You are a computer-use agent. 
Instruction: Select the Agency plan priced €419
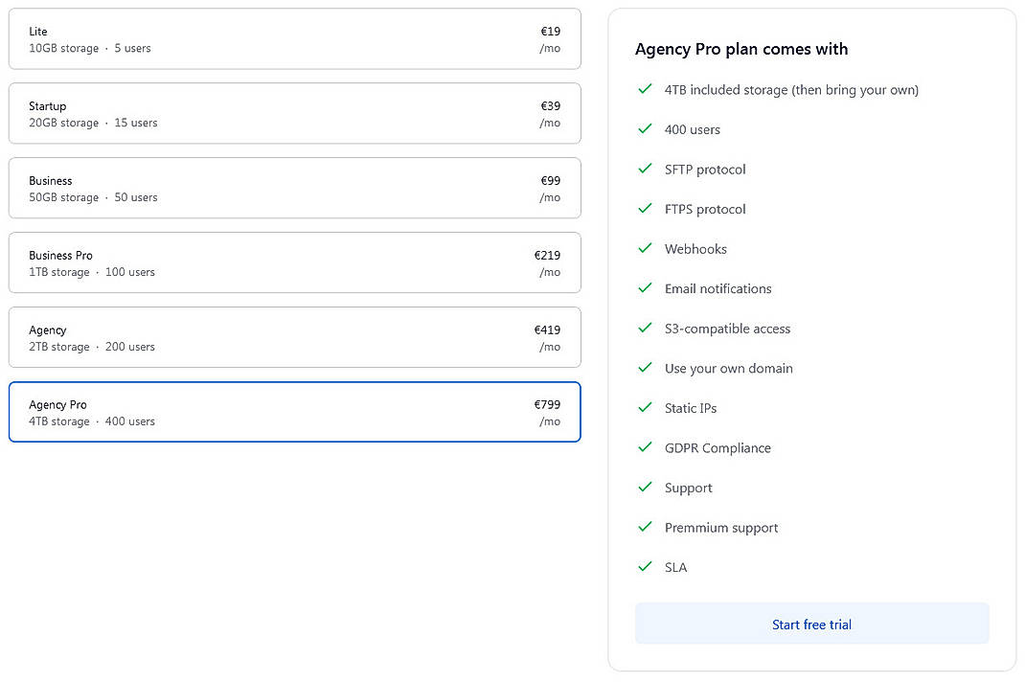click(294, 337)
